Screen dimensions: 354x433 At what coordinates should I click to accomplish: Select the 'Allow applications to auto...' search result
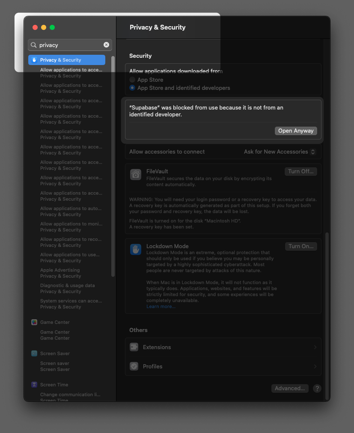(71, 211)
